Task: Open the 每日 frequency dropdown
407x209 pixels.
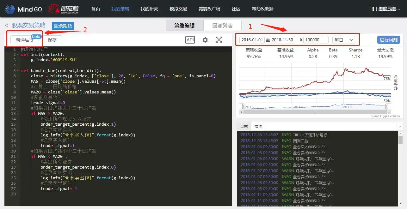Action: 344,39
